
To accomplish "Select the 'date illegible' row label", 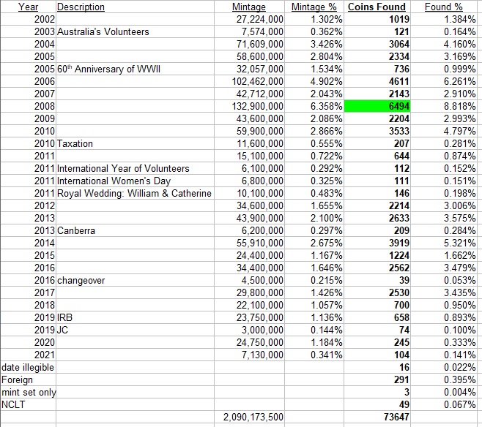I will [x=29, y=367].
